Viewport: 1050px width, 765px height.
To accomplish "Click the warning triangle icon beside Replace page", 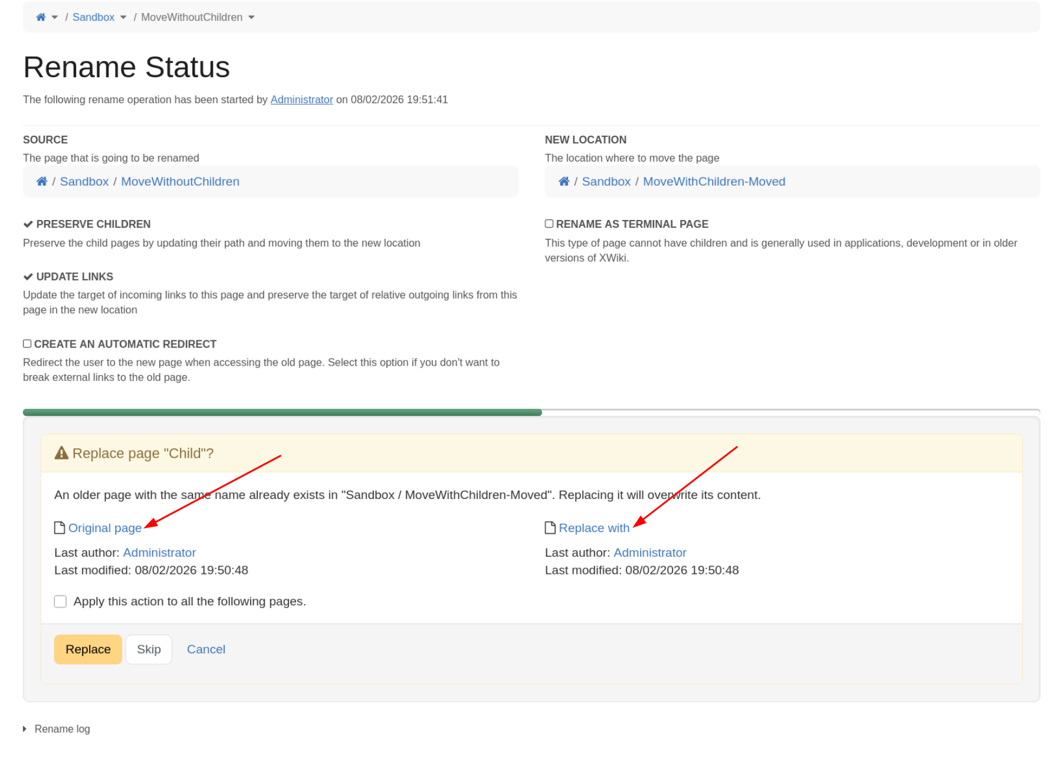I will click(x=61, y=453).
